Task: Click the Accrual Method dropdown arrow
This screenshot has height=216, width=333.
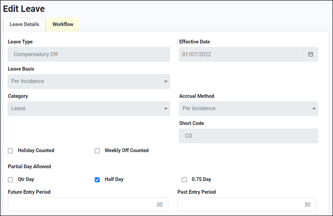Action: (x=313, y=109)
